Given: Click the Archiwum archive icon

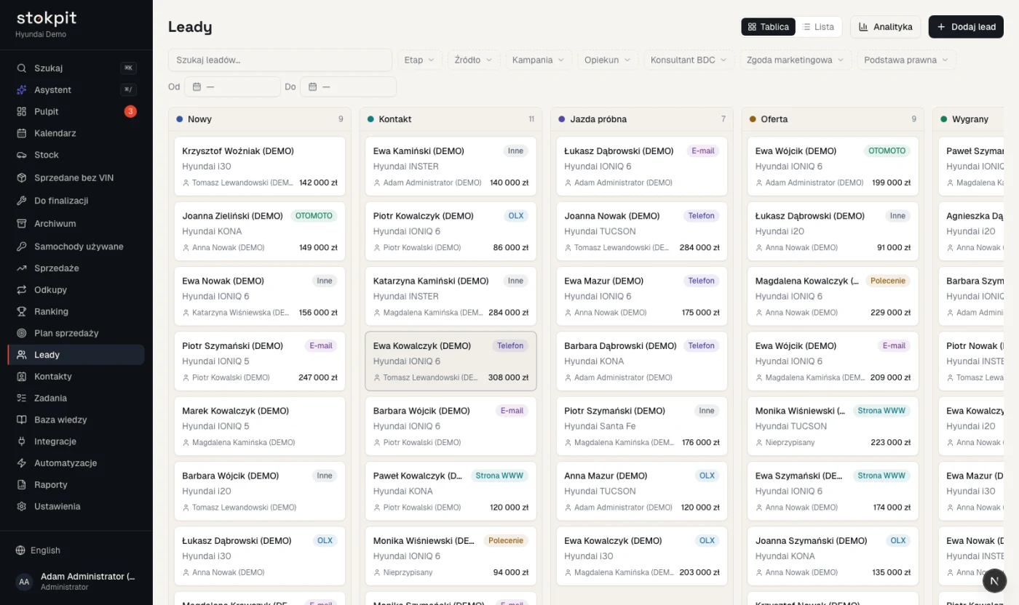Looking at the screenshot, I should point(21,224).
